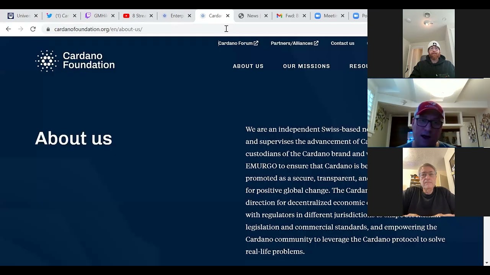Close the GMHik Twitch tab
Image resolution: width=490 pixels, height=275 pixels.
[113, 16]
